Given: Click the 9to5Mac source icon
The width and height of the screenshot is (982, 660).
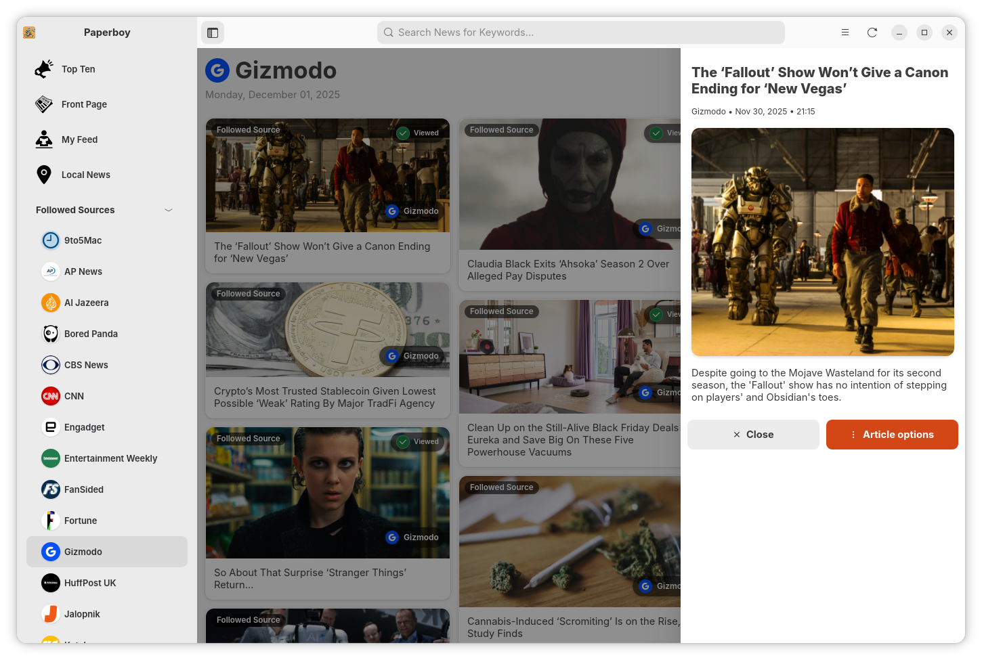Looking at the screenshot, I should pyautogui.click(x=51, y=240).
